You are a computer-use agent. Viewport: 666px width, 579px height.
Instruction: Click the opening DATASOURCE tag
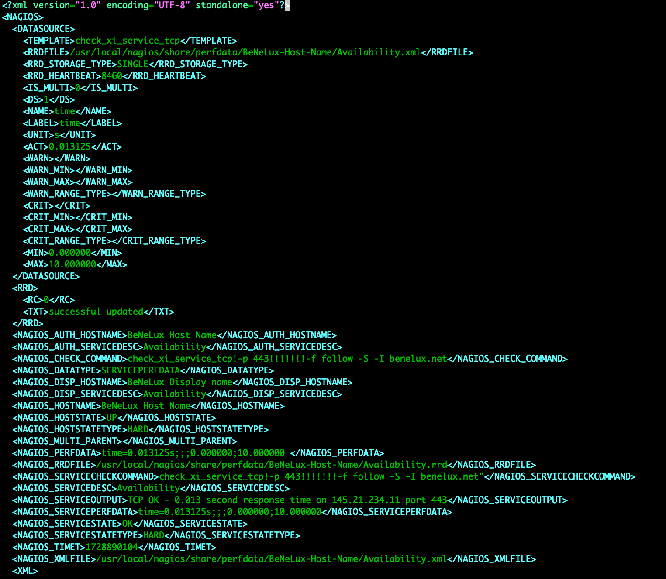tap(44, 29)
